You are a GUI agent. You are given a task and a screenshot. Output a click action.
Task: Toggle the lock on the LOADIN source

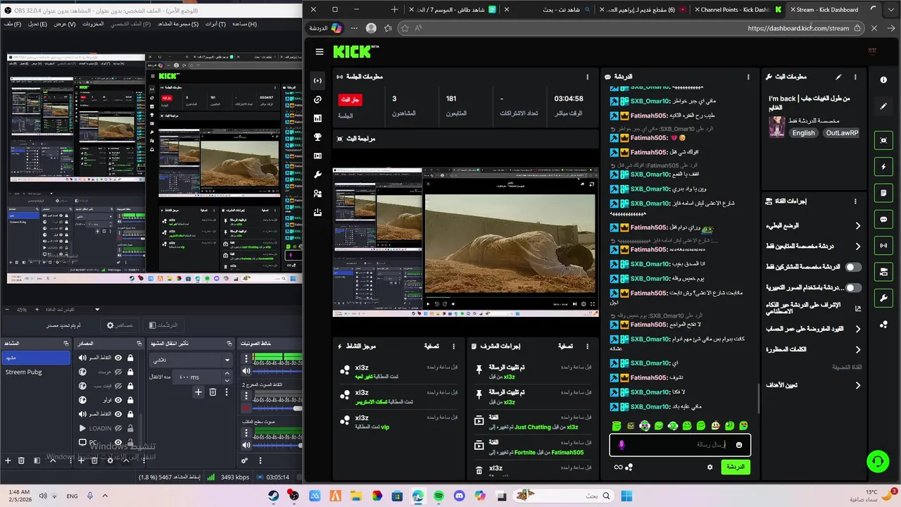click(130, 428)
